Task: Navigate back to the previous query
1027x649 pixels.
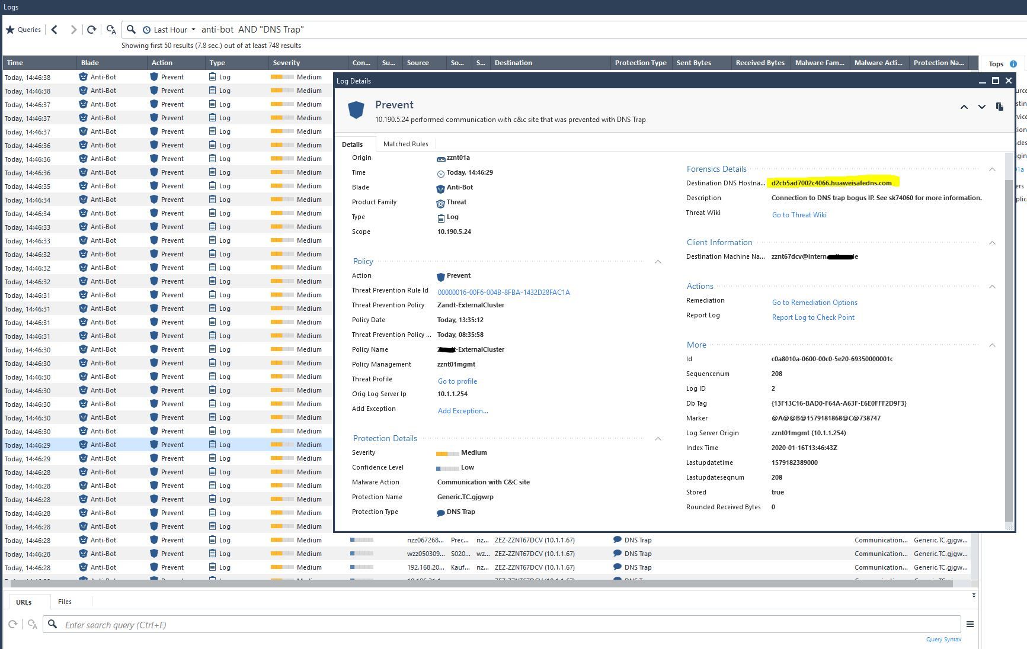Action: click(x=54, y=29)
